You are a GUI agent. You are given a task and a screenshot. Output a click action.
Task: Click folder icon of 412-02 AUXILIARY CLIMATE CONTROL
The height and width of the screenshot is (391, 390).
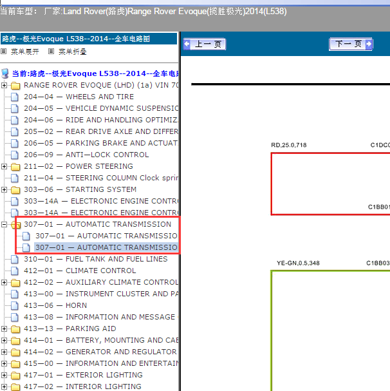pyautogui.click(x=15, y=282)
